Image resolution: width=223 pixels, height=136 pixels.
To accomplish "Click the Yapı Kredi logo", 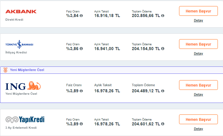I will tap(25, 120).
